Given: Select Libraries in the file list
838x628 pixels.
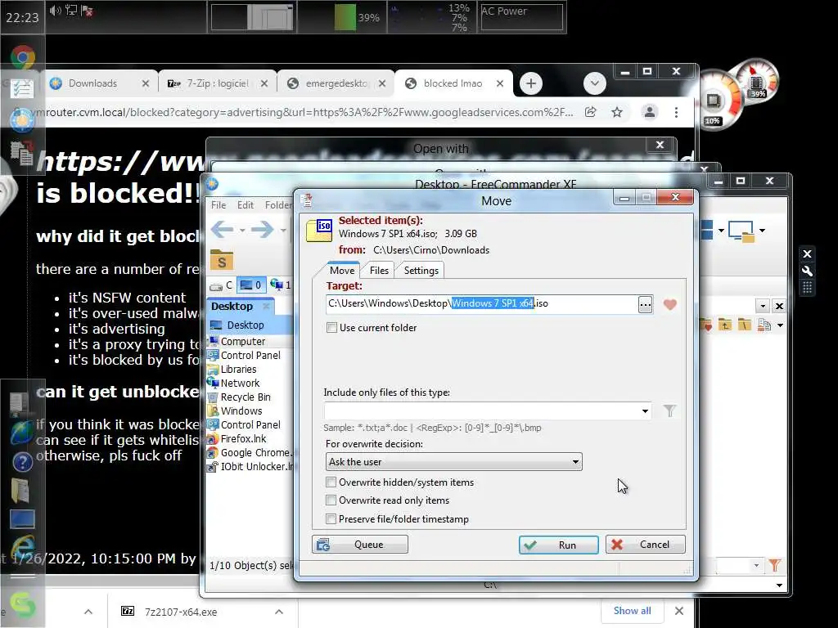Looking at the screenshot, I should click(x=238, y=369).
